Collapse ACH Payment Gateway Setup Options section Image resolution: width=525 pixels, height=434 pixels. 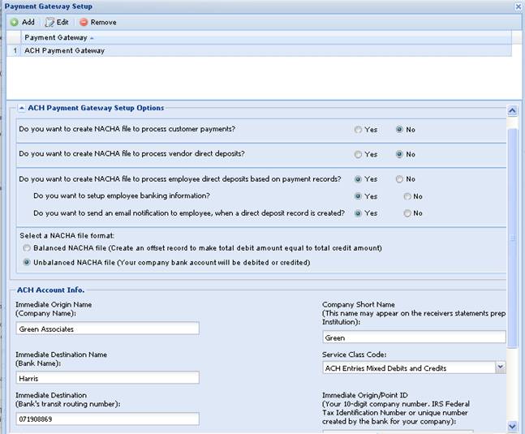(20, 108)
